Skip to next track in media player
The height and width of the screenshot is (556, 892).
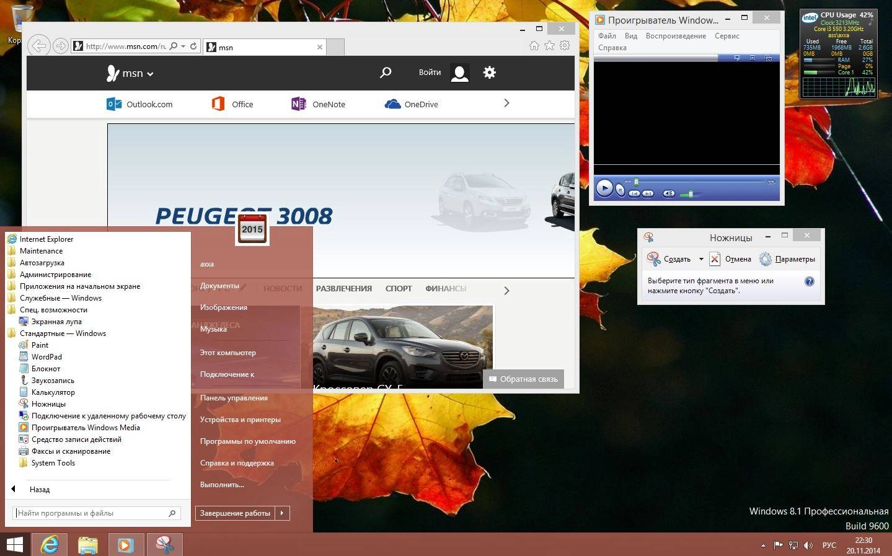coord(648,193)
